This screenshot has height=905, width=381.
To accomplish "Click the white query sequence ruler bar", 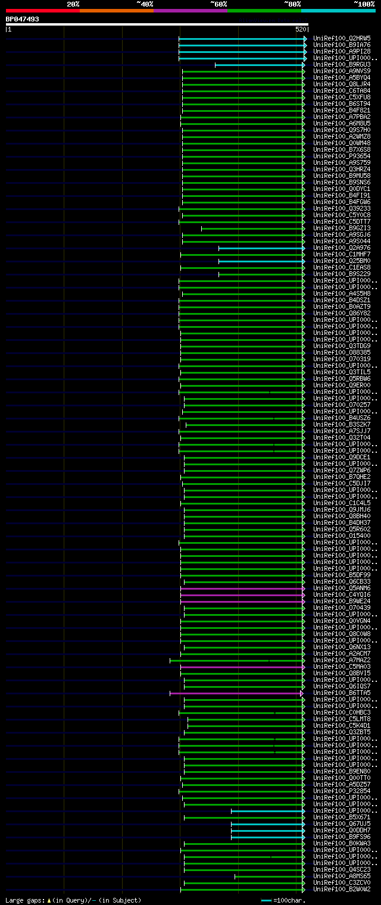I will [157, 25].
